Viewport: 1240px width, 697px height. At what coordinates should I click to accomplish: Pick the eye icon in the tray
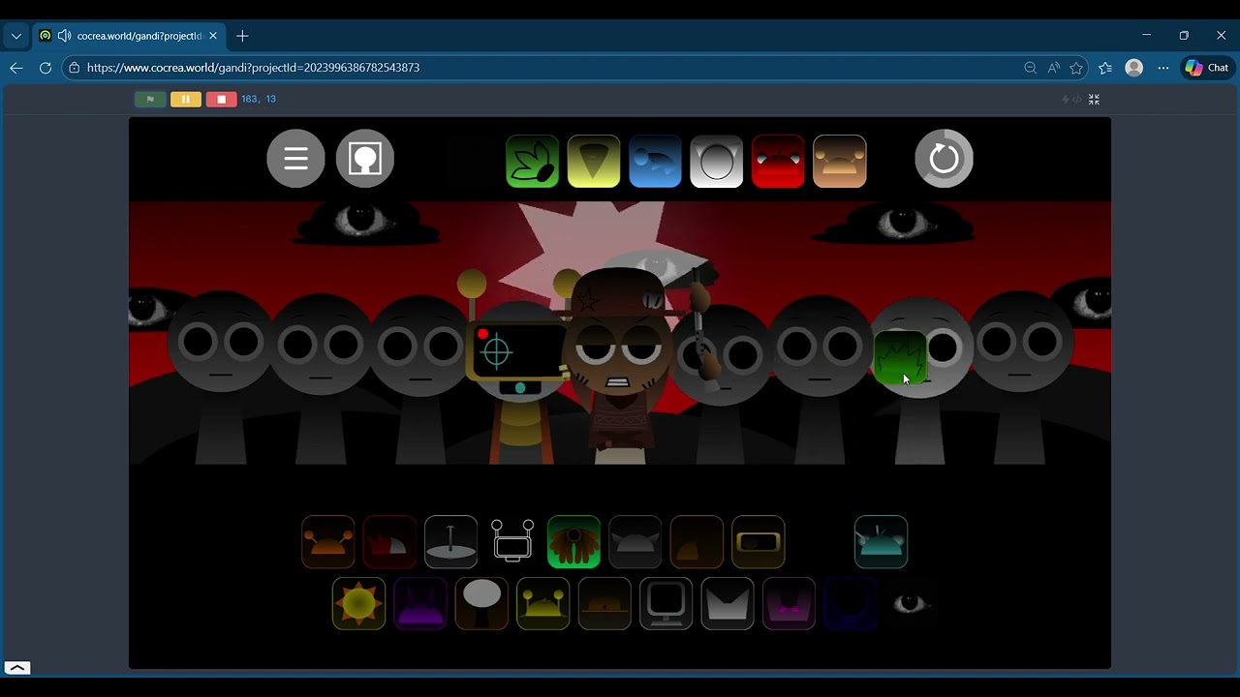pos(910,603)
